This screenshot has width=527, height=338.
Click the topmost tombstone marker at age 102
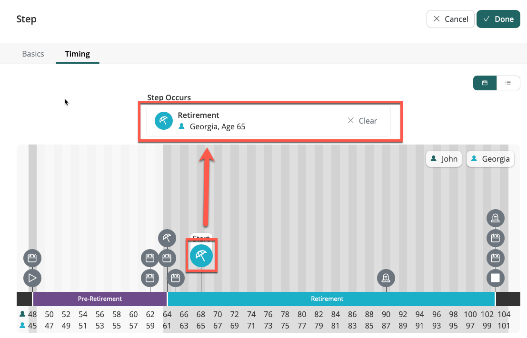point(495,219)
